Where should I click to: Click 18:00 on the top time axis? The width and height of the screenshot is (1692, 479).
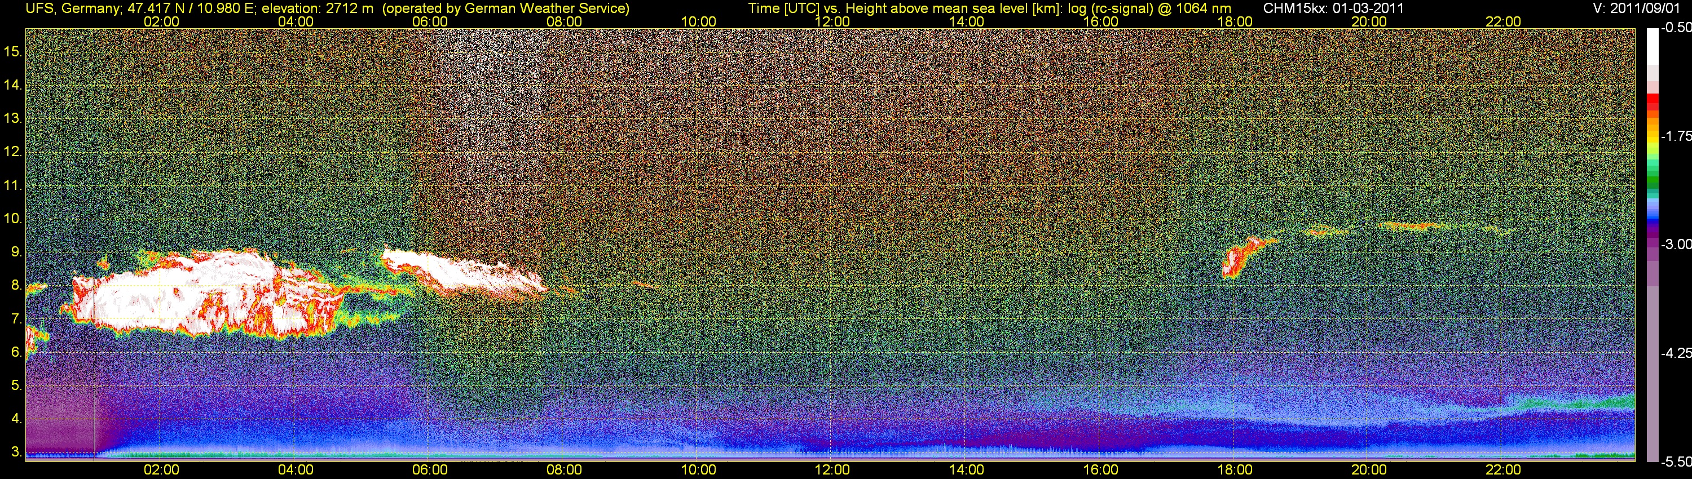click(1235, 21)
